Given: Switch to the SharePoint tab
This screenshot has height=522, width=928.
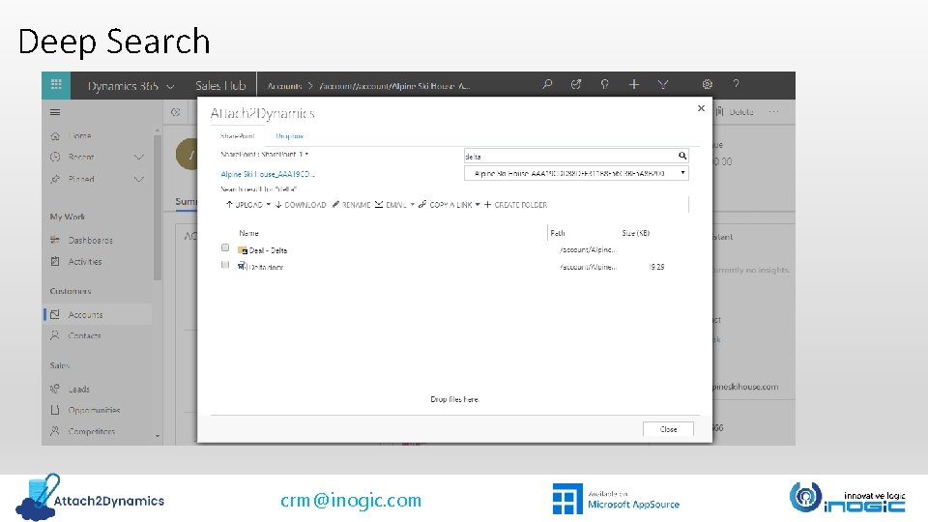Looking at the screenshot, I should (237, 136).
